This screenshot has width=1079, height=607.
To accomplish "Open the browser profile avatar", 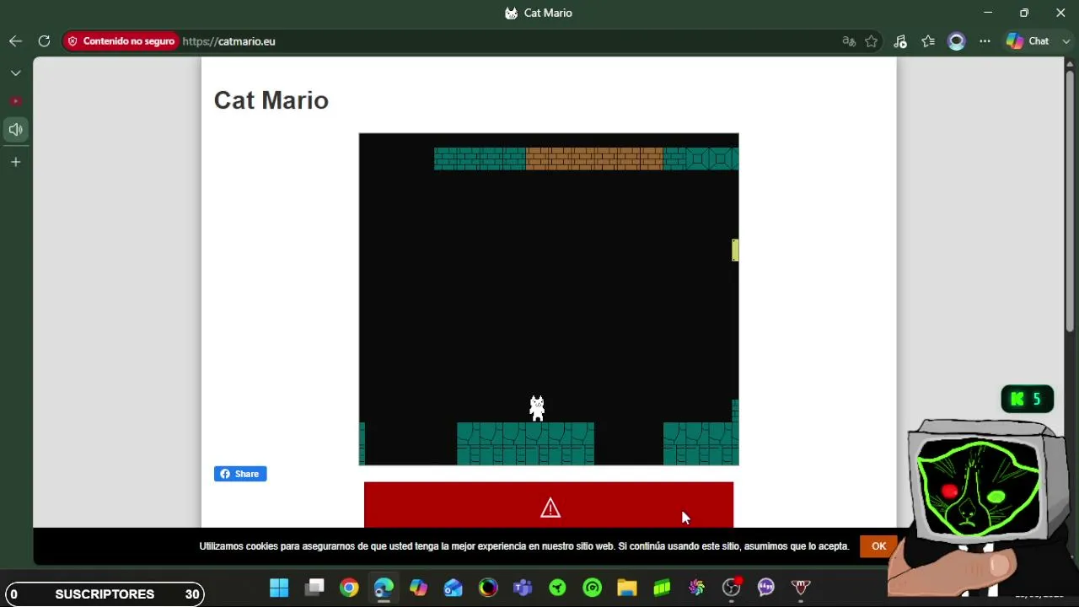I will pyautogui.click(x=956, y=41).
